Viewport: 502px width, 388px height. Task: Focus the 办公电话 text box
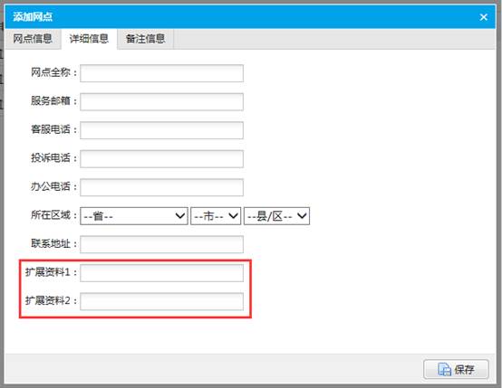tap(161, 187)
